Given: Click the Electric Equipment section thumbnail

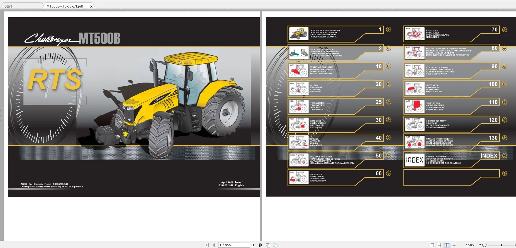Looking at the screenshot, I should 415,53.
